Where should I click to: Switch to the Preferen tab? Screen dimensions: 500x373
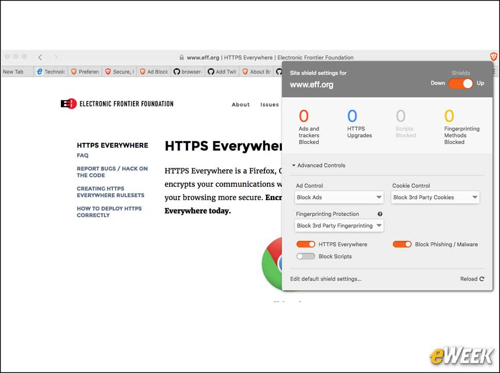(85, 72)
